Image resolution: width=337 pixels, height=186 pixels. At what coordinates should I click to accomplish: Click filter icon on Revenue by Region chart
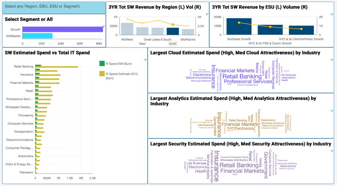[x=207, y=14]
